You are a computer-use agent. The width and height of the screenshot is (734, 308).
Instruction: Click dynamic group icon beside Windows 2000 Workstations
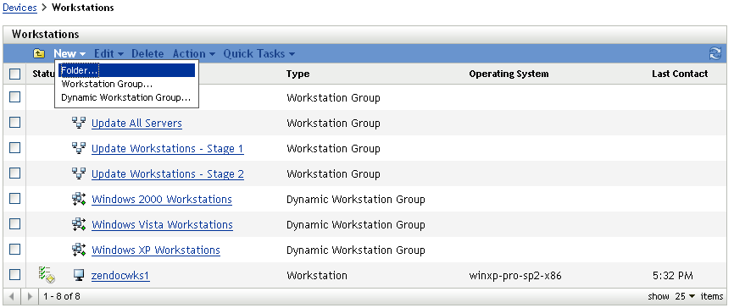78,199
